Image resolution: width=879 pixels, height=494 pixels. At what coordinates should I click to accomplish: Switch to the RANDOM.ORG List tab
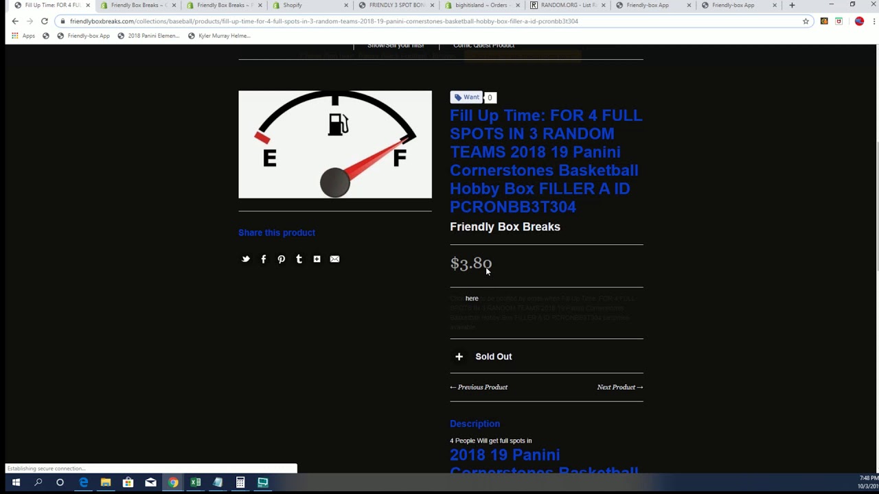[x=567, y=5]
